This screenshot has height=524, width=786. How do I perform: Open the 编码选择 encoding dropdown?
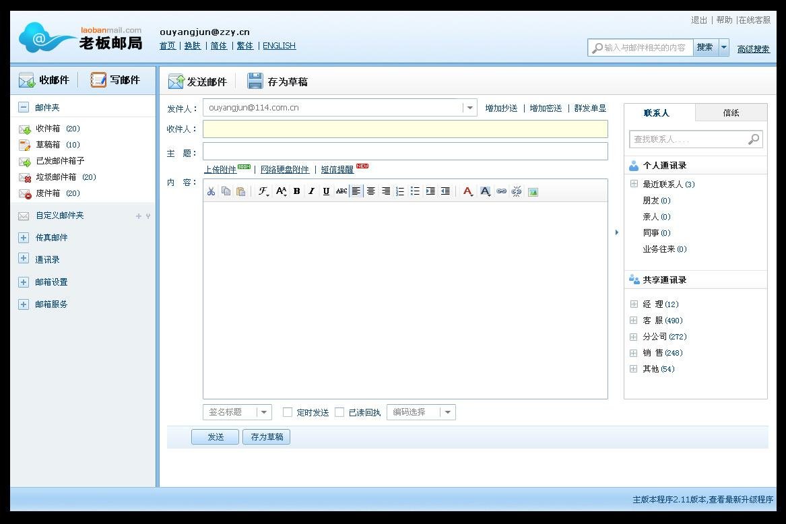448,412
